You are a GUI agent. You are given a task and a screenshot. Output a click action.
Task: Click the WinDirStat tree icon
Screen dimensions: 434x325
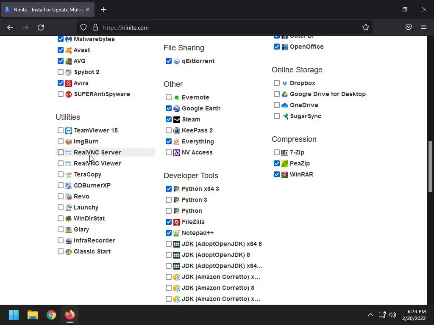pos(68,219)
